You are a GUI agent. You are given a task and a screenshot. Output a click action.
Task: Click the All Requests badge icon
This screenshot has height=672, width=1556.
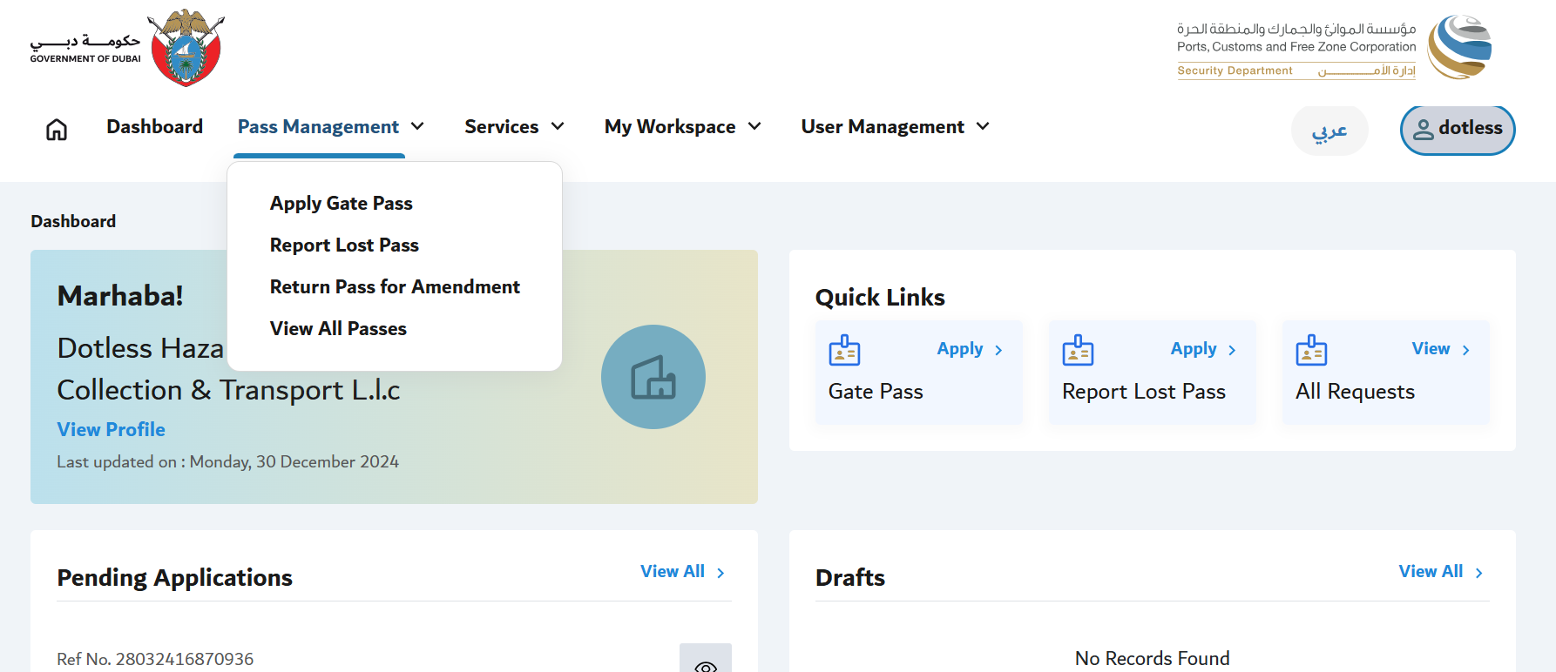coord(1311,350)
